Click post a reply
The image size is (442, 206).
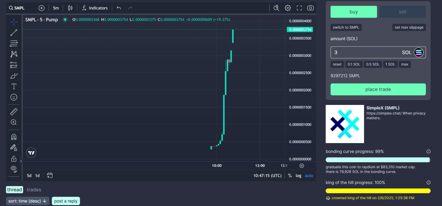click(x=66, y=201)
